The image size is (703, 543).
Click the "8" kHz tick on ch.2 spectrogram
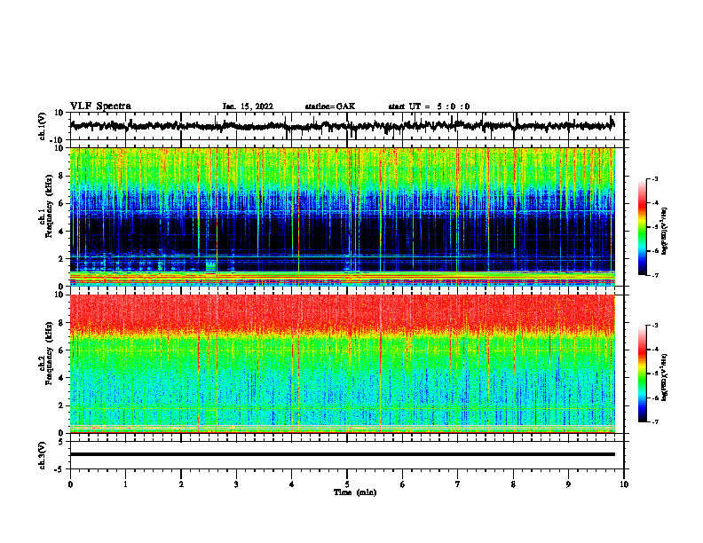click(61, 323)
